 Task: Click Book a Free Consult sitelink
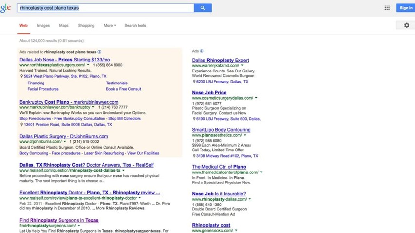[x=124, y=89]
